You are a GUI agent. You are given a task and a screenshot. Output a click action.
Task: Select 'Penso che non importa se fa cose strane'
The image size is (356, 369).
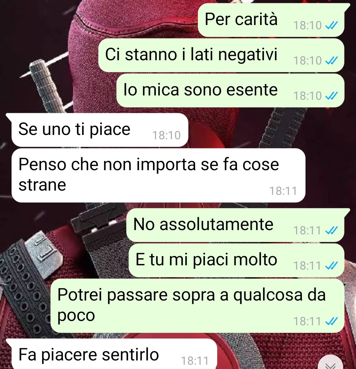point(158,175)
